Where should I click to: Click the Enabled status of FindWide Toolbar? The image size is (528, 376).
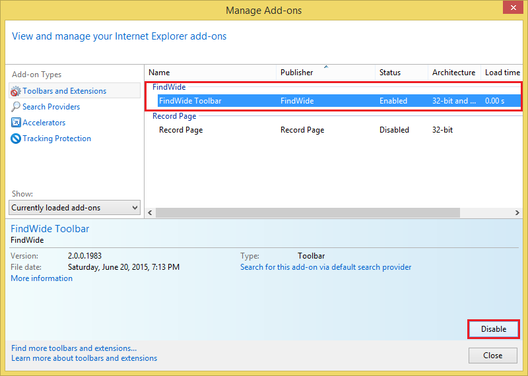393,101
